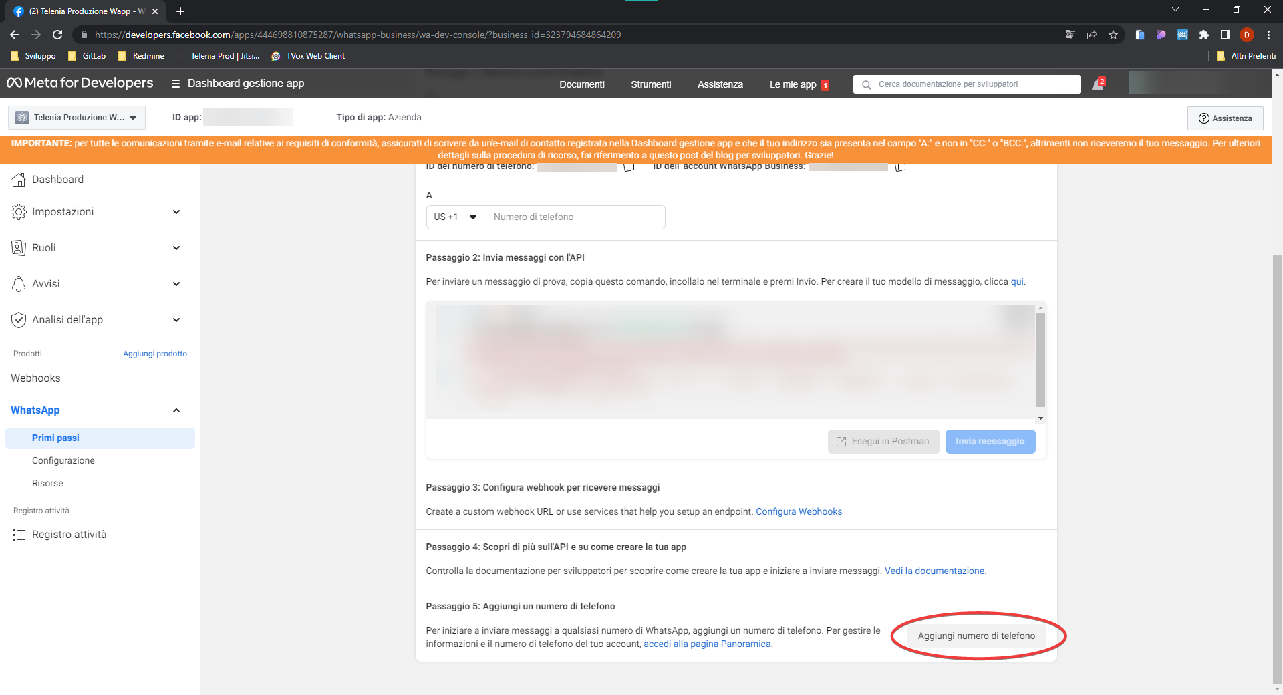Click the Assistenza help button at right
Viewport: 1283px width, 695px height.
[x=1226, y=118]
